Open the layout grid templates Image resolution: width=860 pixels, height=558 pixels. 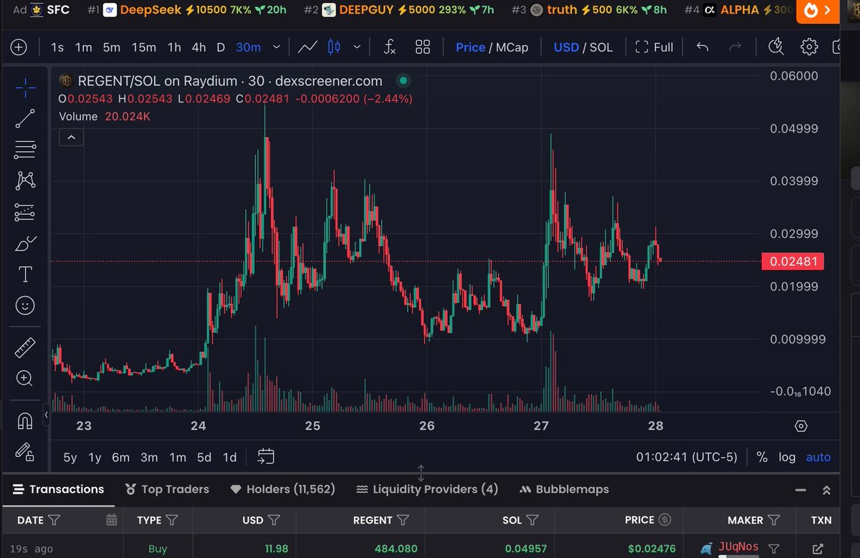pyautogui.click(x=423, y=47)
